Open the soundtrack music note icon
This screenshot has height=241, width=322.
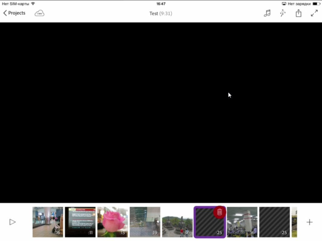(267, 13)
